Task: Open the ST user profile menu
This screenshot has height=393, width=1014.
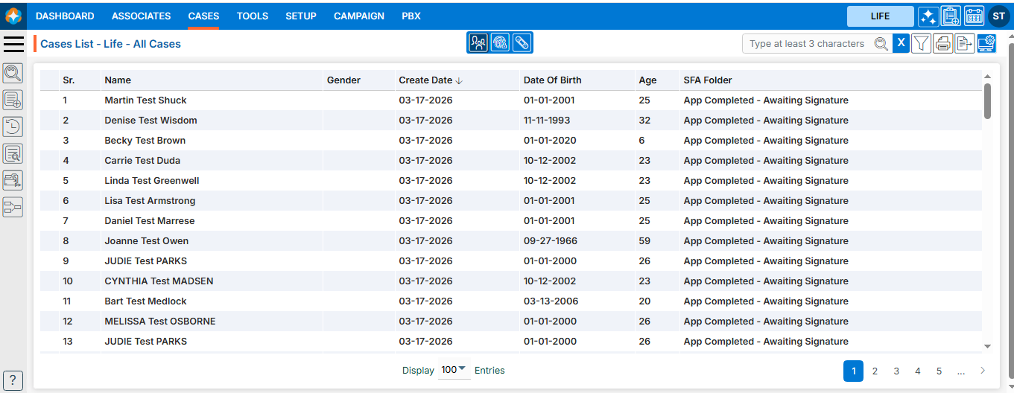Action: [998, 16]
